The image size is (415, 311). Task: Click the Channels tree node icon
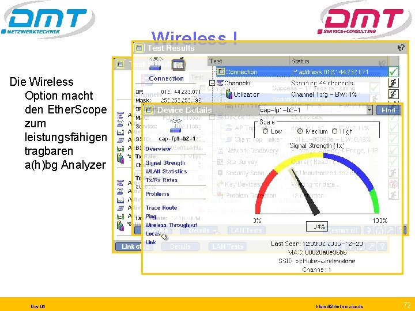pos(220,83)
